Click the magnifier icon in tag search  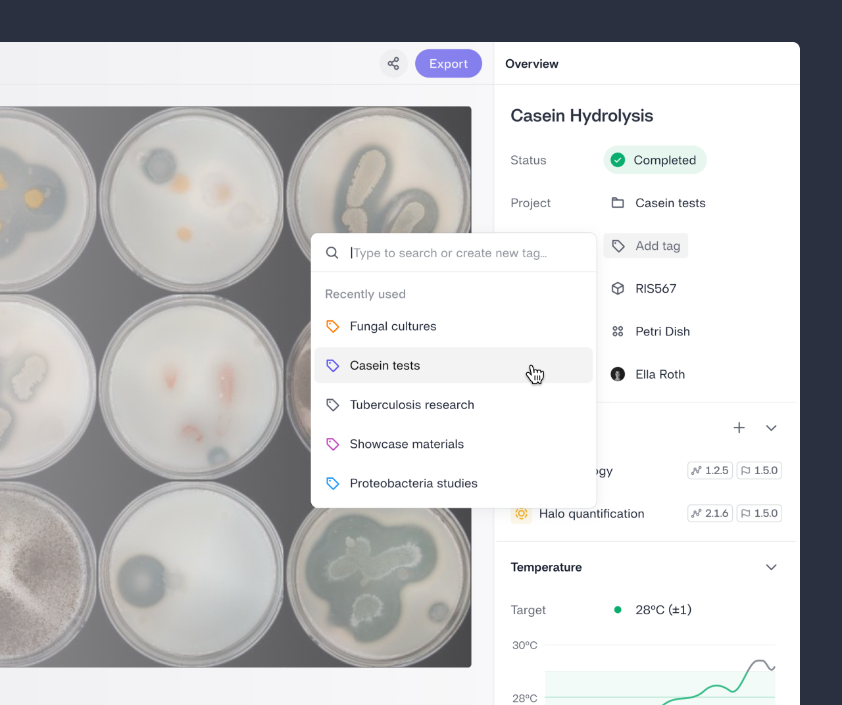click(x=332, y=253)
